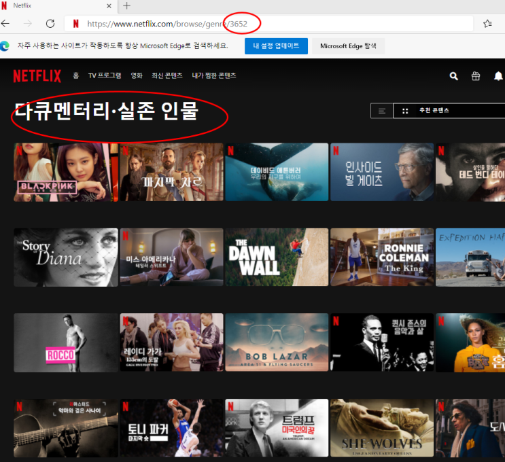Open 추천 콘텐츠 sort dropdown

tap(449, 111)
